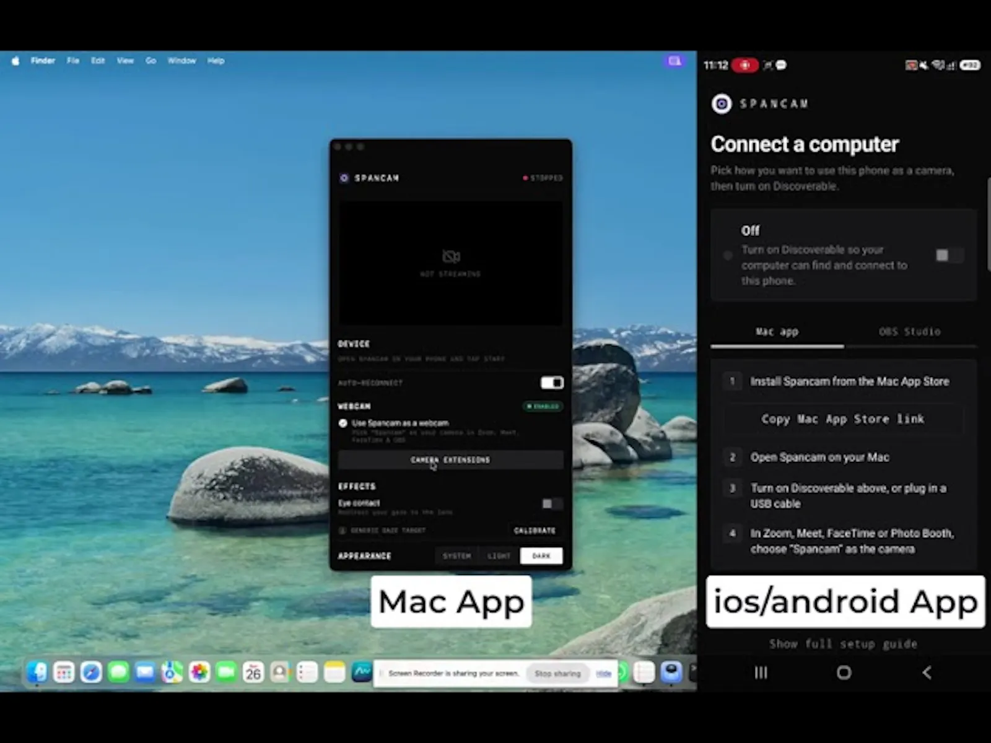Screen dimensions: 991x743
Task: Tap the red recording indicator in the phone status bar
Action: 745,65
